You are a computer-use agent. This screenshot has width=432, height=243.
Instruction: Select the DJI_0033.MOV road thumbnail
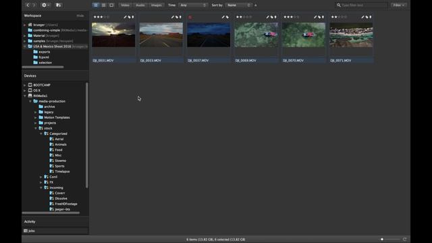161,35
